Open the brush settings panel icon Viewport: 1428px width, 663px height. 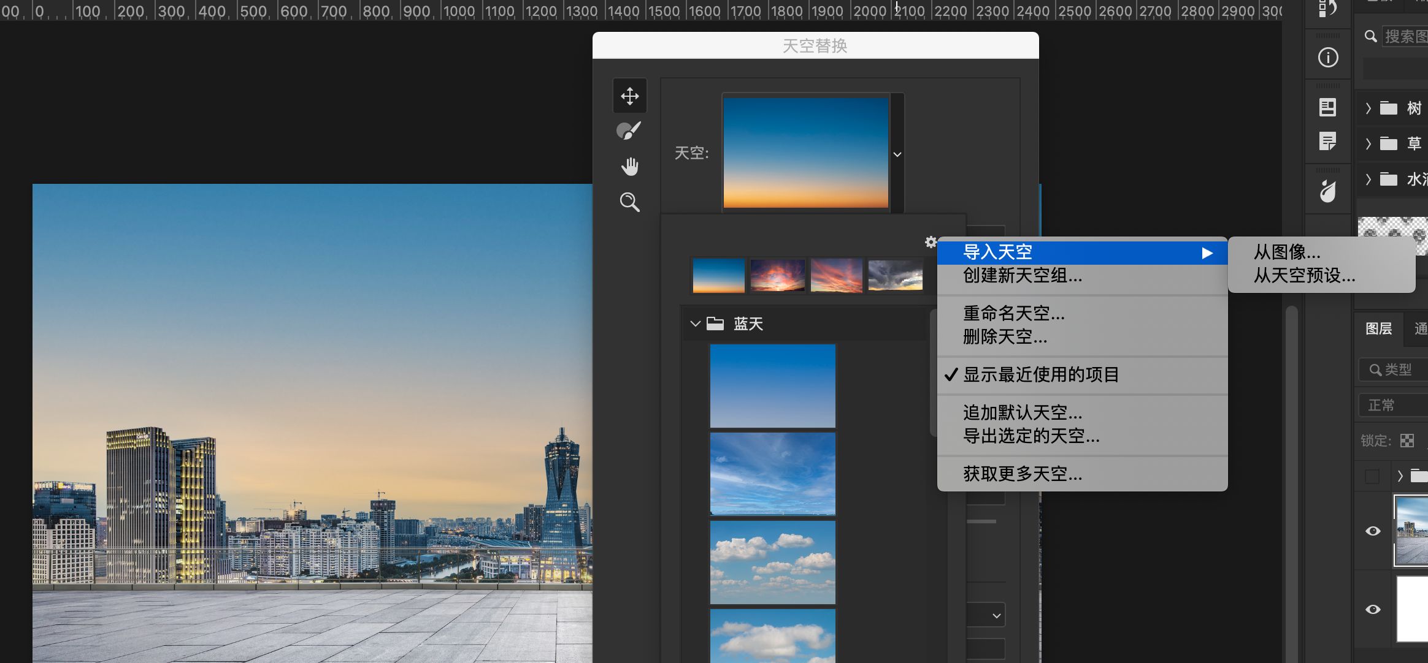point(1328,191)
